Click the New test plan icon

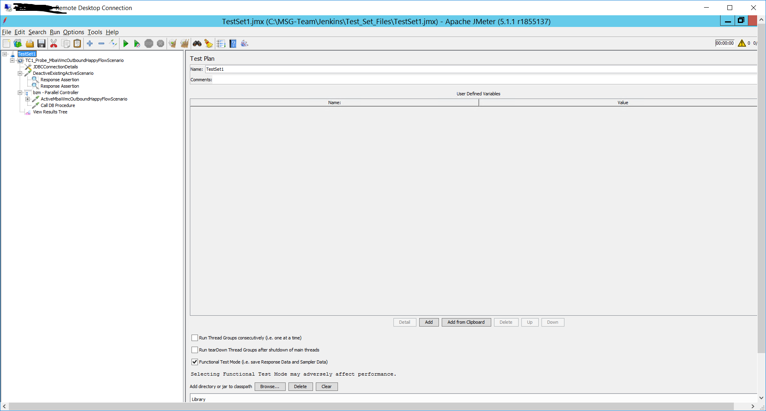click(6, 43)
